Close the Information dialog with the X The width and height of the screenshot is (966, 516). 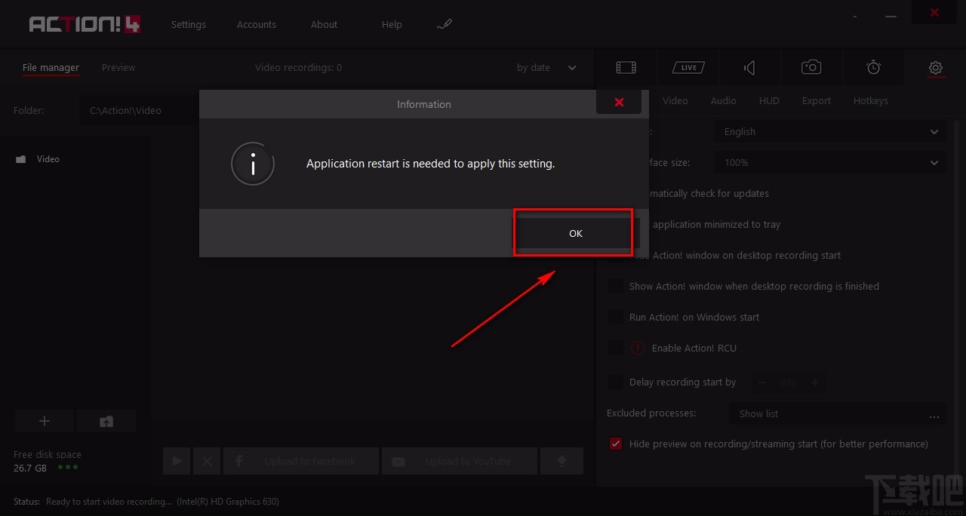619,102
